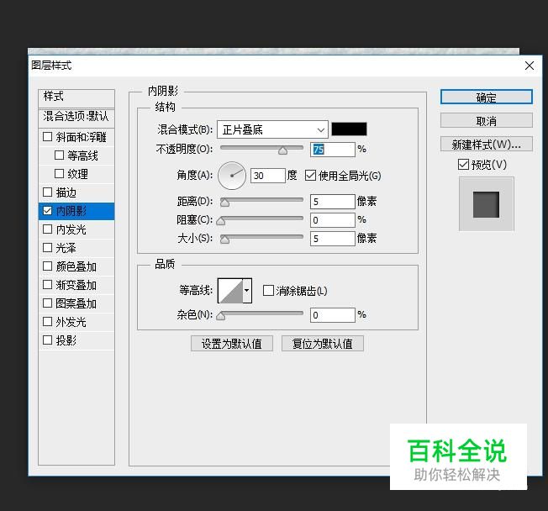
Task: Click the 不透明度 value field
Action: [x=332, y=150]
